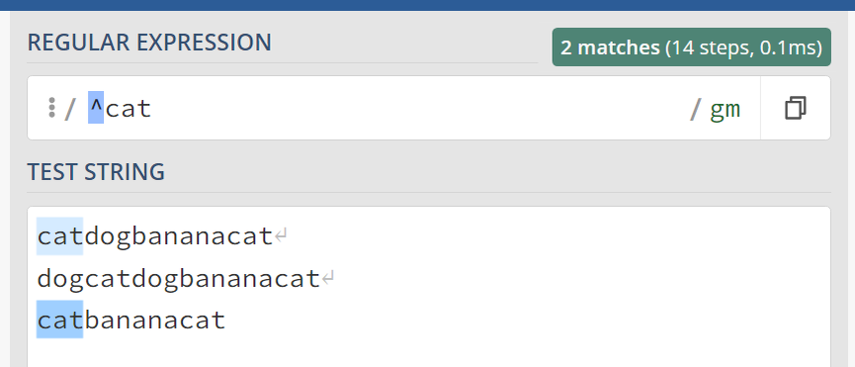Screen dimensions: 855x367
Task: Click the newline symbol ending the second line
Action: (328, 279)
